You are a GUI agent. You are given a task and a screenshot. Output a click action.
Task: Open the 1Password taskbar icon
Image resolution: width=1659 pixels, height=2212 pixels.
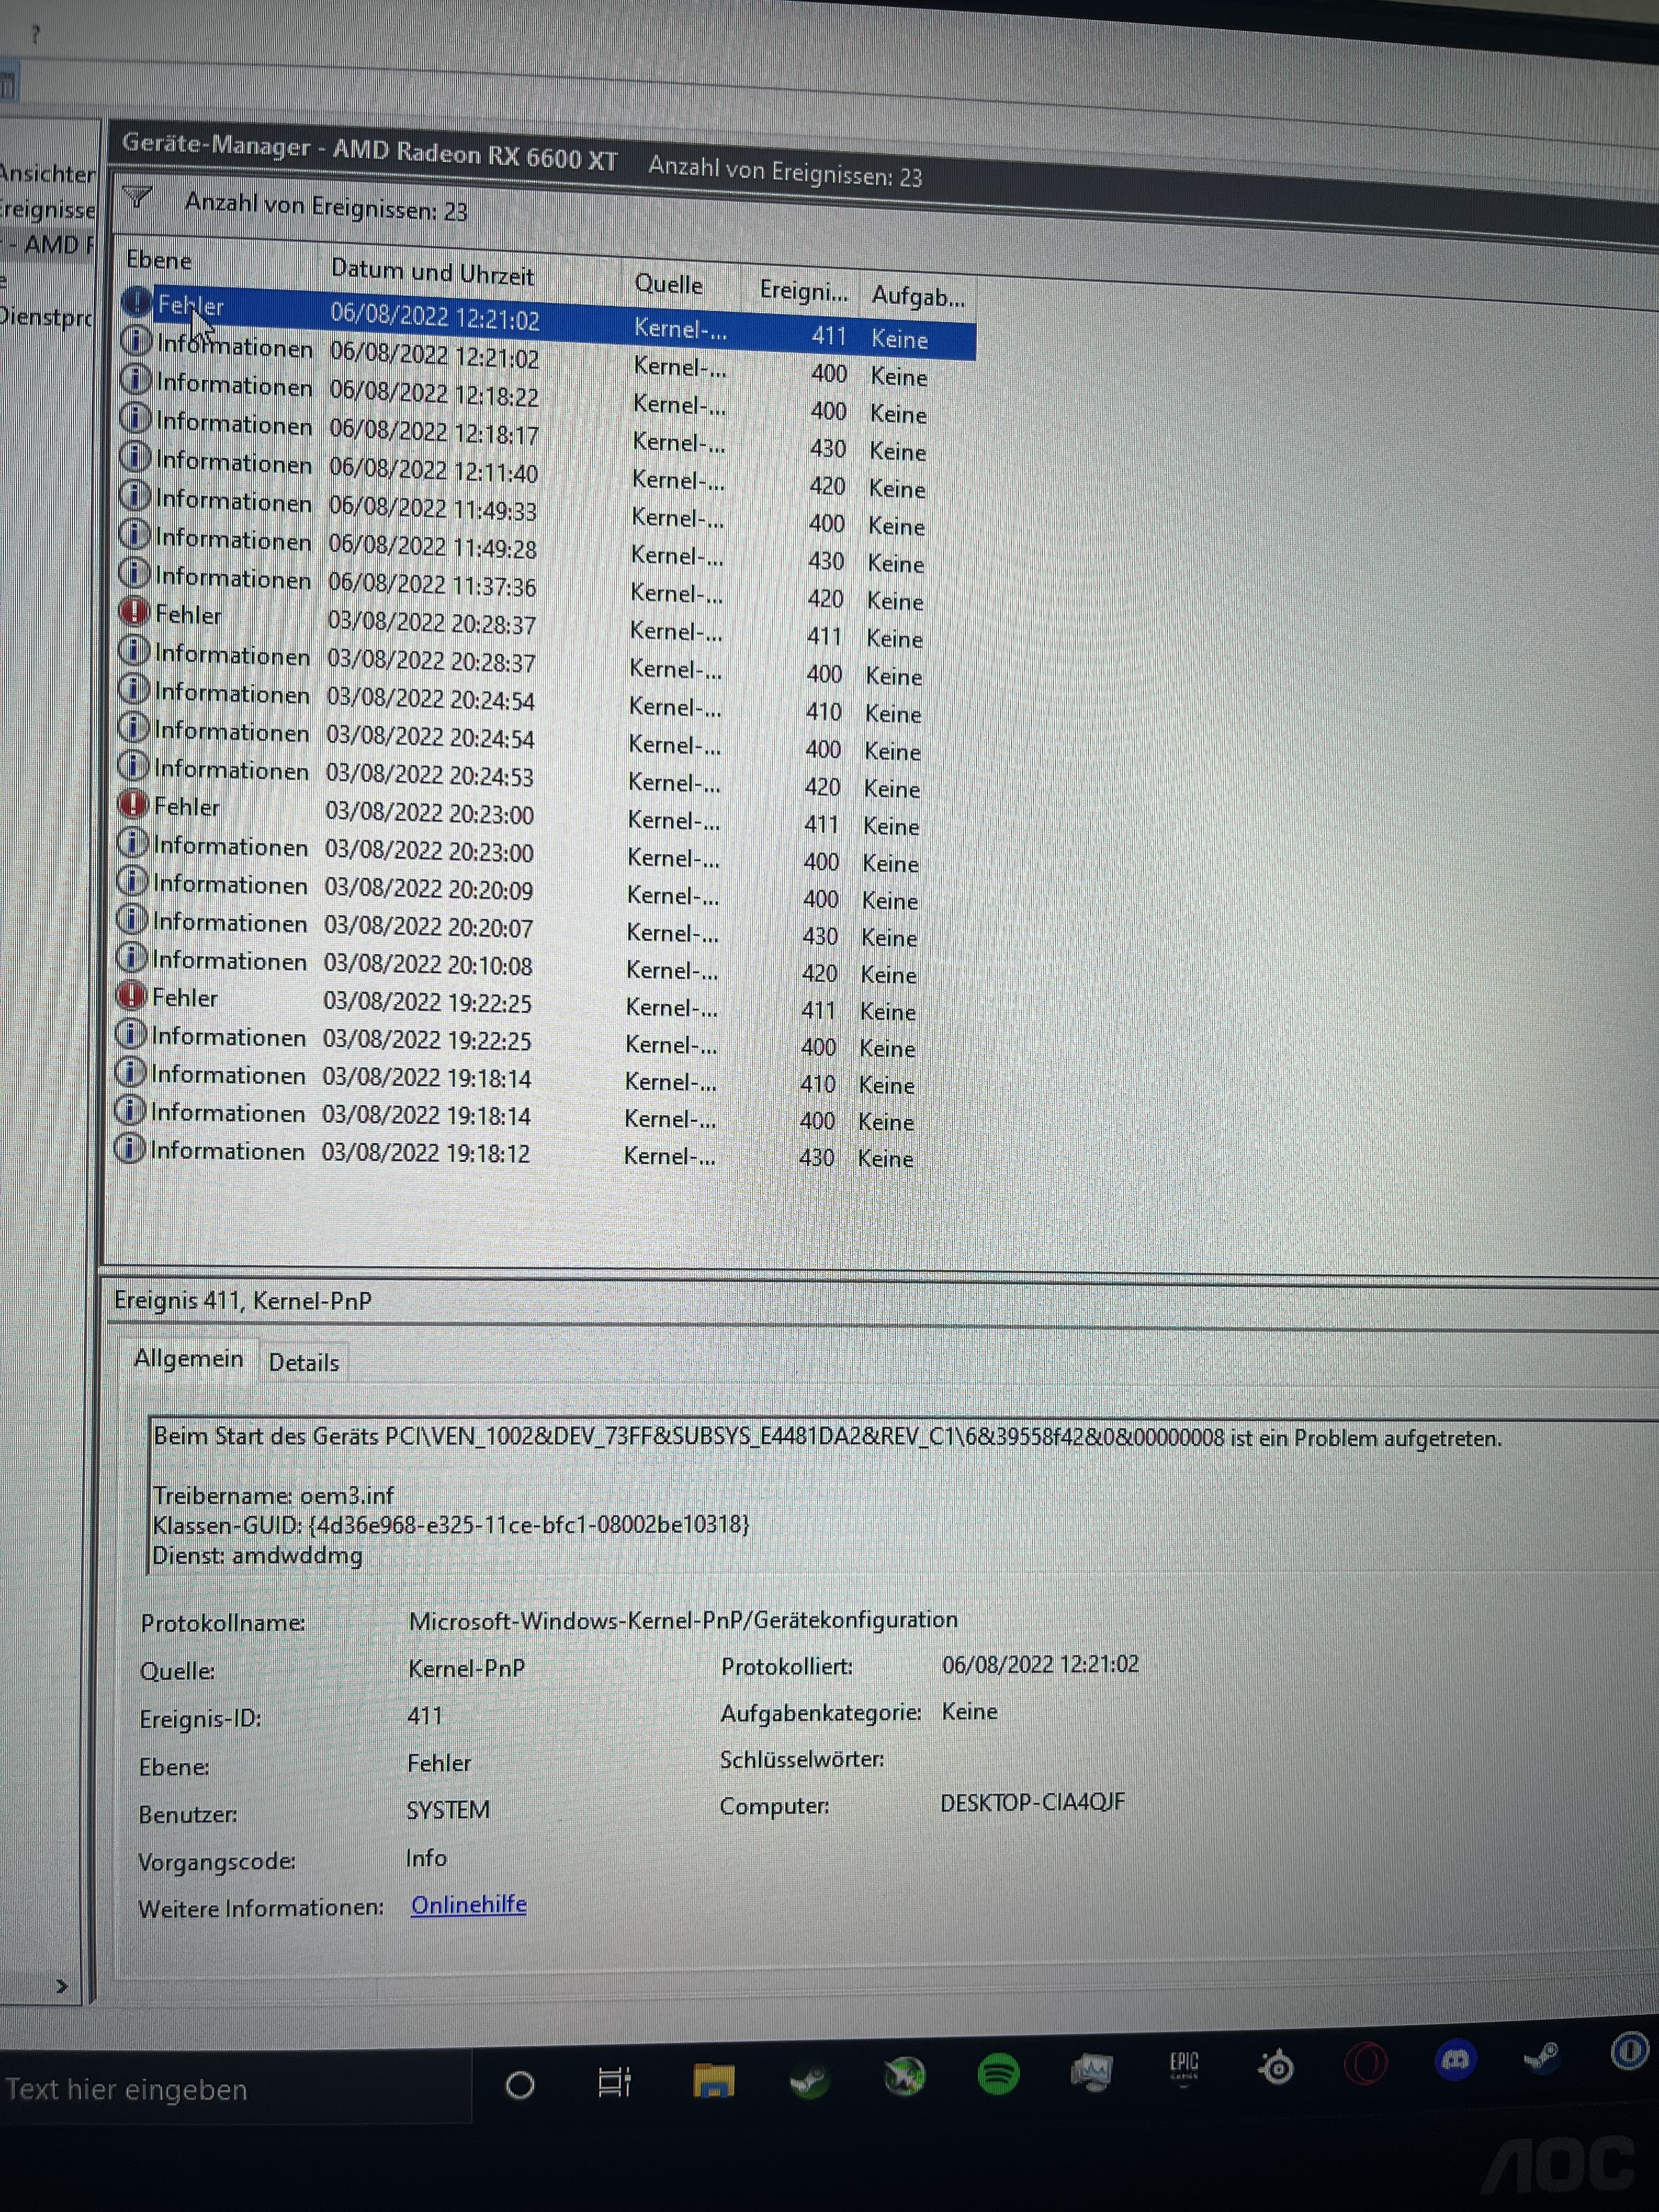click(1629, 2052)
